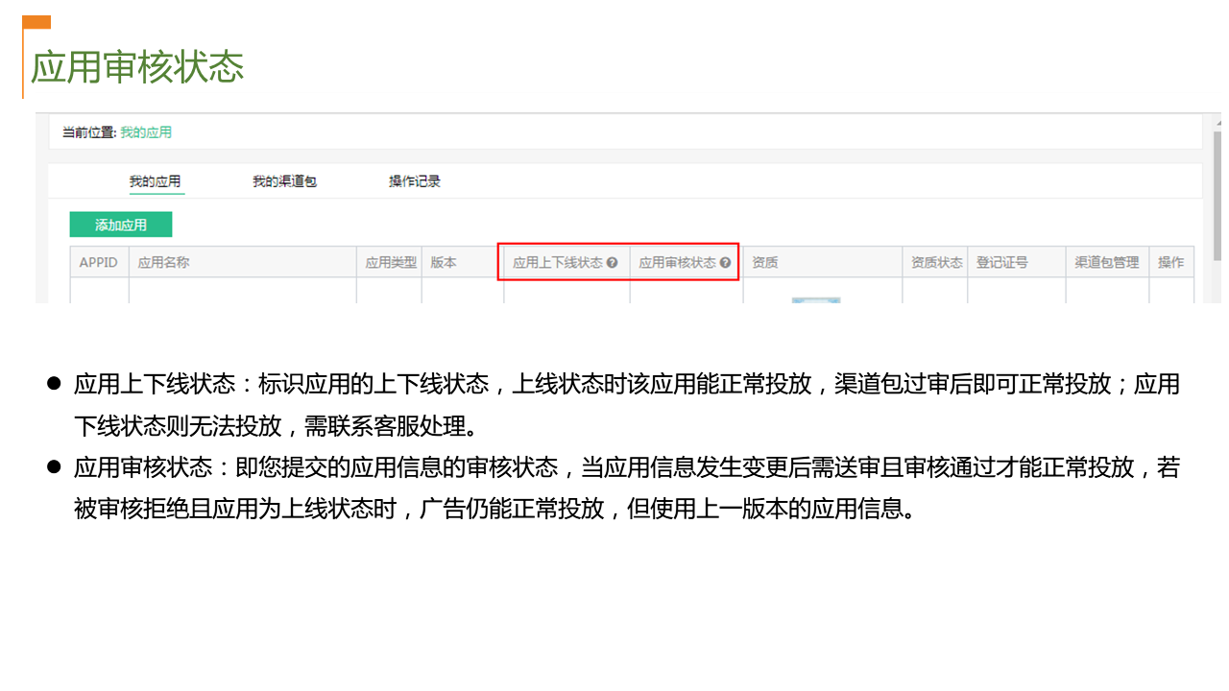Click the 应用名称 column header

pyautogui.click(x=243, y=262)
